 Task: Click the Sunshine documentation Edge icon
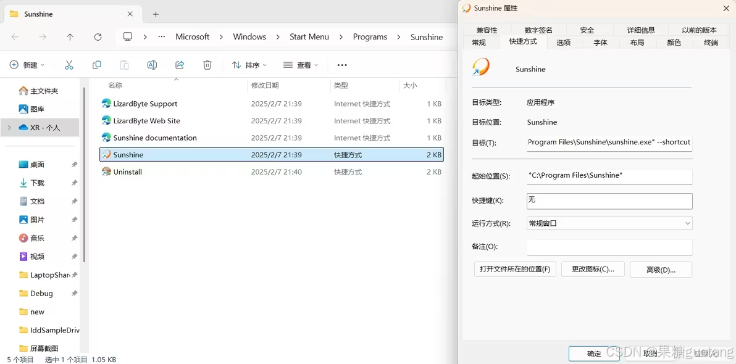pyautogui.click(x=107, y=138)
